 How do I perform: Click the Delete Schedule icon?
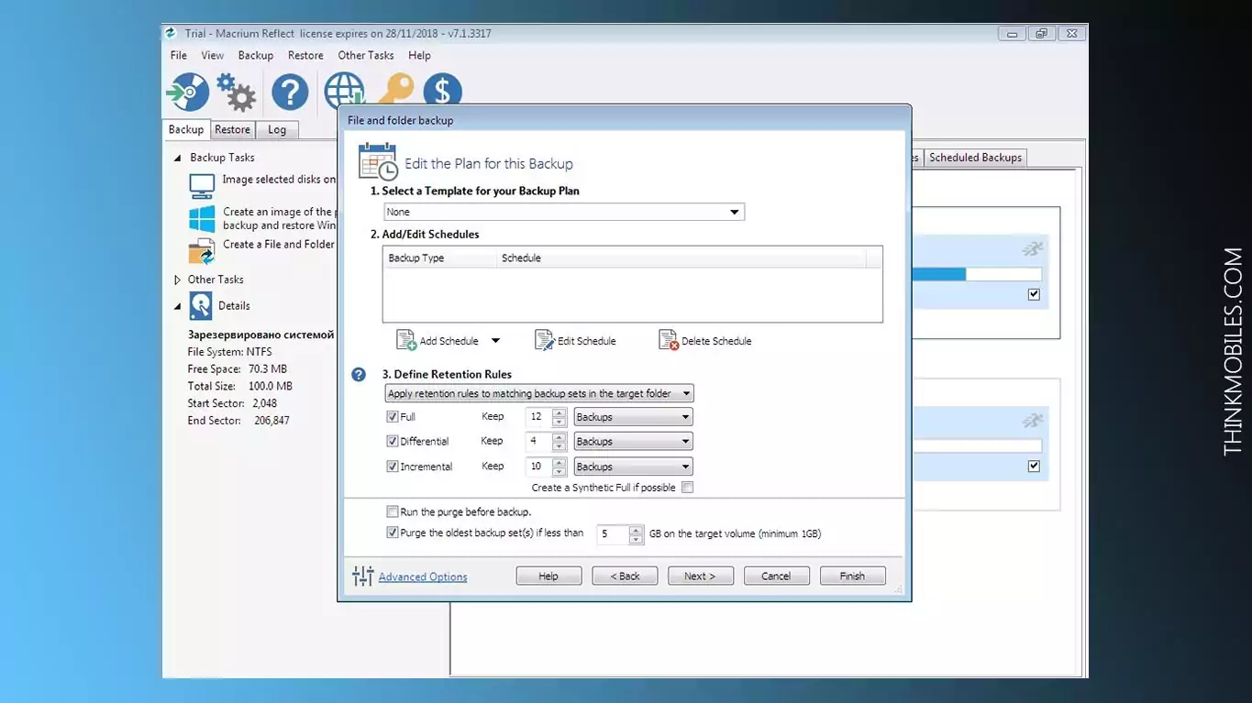669,340
